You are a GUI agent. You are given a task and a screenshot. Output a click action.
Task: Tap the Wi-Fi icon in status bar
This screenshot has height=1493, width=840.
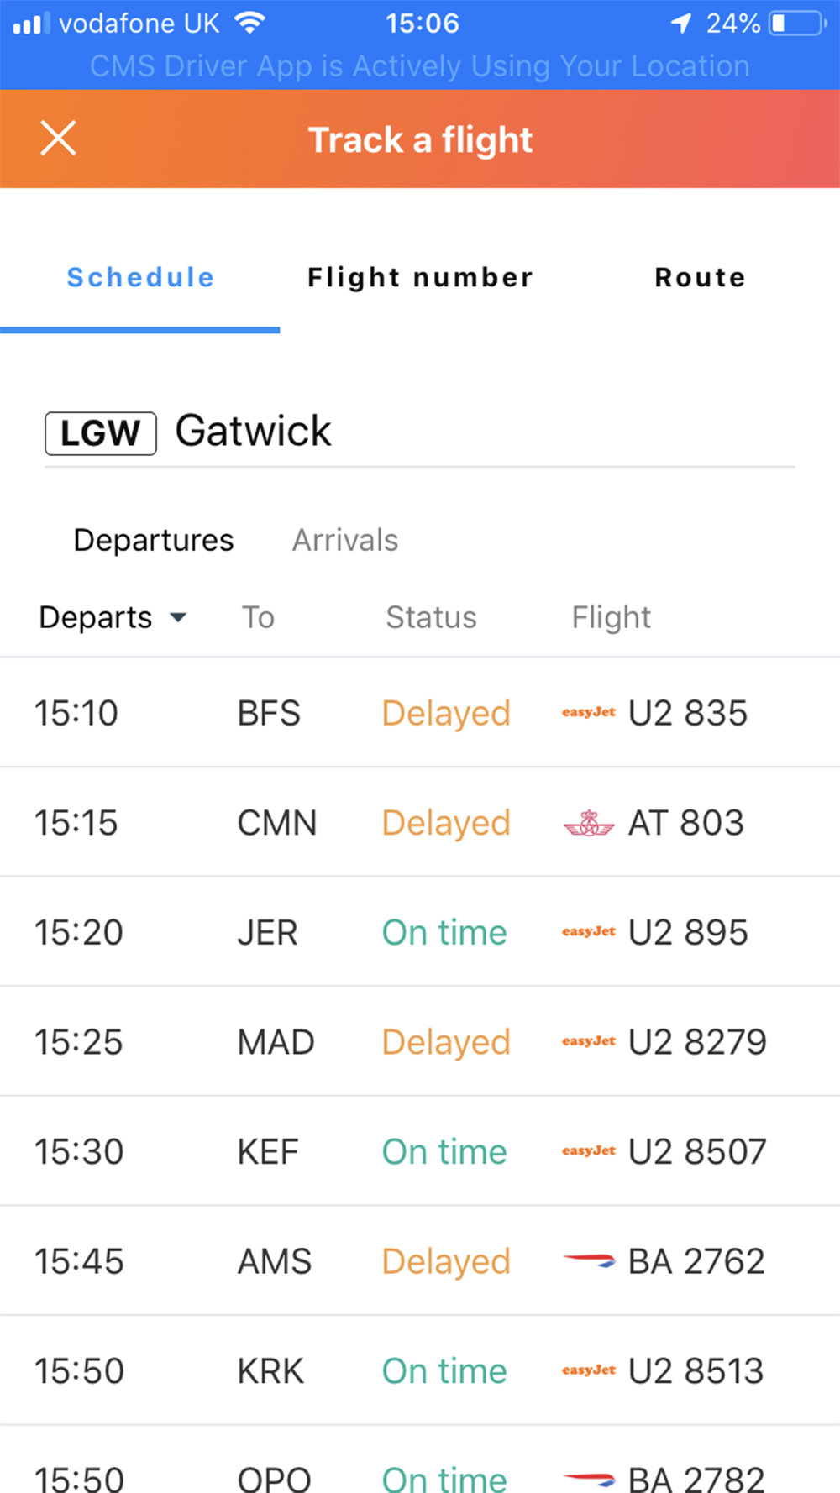click(x=249, y=23)
